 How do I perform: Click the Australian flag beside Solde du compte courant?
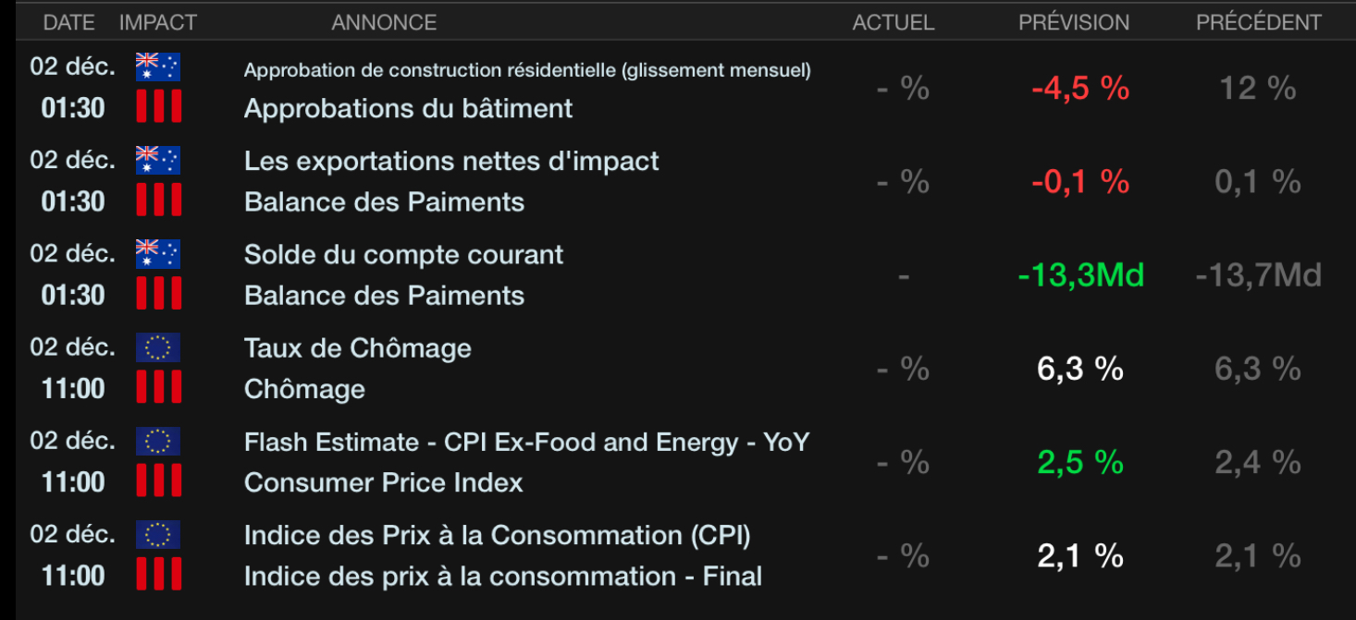pyautogui.click(x=158, y=253)
